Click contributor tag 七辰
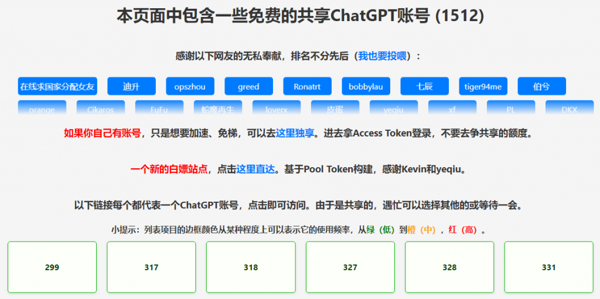 425,86
